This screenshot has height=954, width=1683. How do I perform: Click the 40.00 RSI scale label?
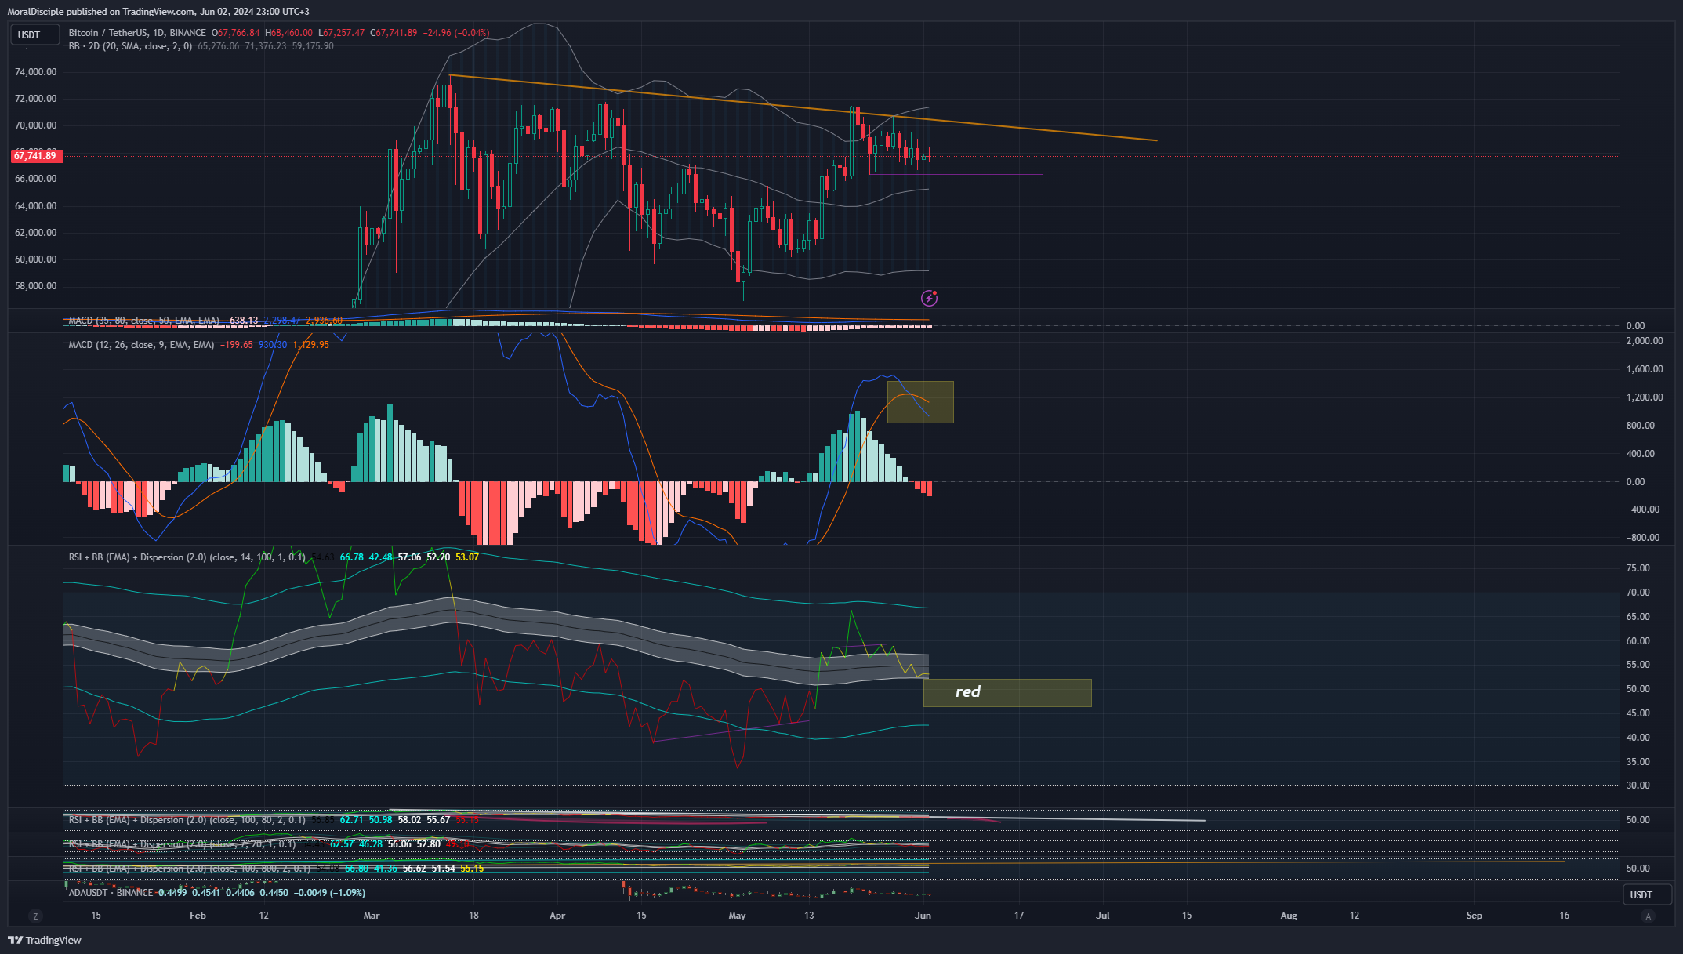[1638, 738]
